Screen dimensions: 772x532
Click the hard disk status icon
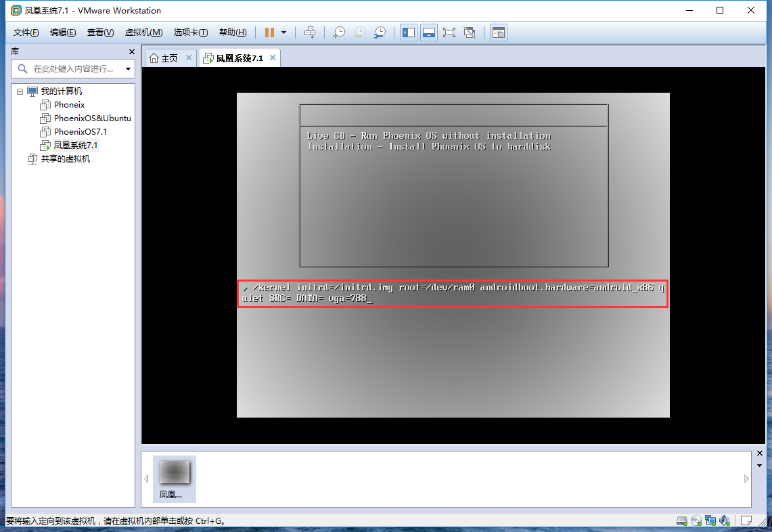coord(682,520)
